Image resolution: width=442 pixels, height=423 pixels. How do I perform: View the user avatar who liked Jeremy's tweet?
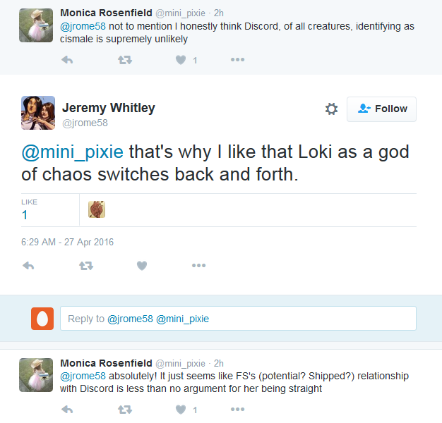97,209
